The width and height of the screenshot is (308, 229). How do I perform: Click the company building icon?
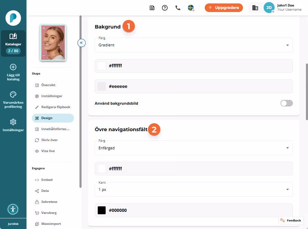(x=255, y=8)
